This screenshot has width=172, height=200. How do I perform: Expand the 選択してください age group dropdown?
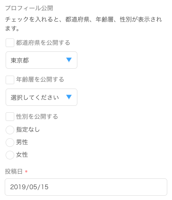pos(41,97)
